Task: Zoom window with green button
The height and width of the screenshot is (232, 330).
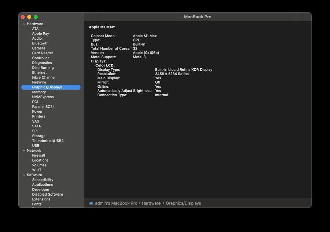Action: click(36, 17)
